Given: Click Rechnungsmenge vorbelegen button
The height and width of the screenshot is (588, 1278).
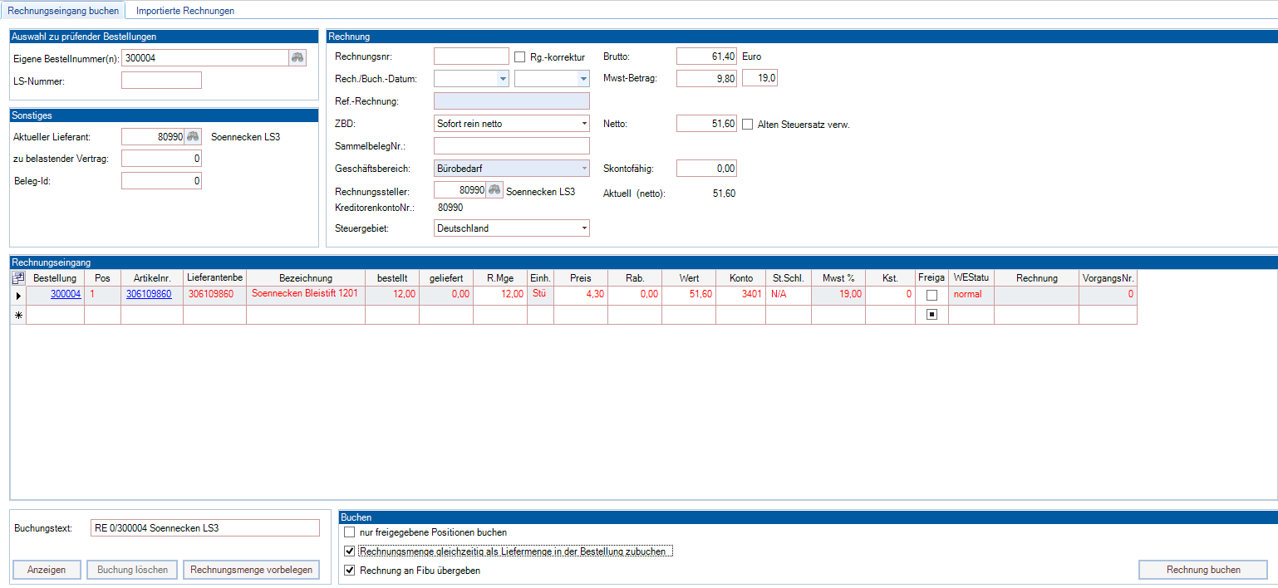Looking at the screenshot, I should point(251,570).
